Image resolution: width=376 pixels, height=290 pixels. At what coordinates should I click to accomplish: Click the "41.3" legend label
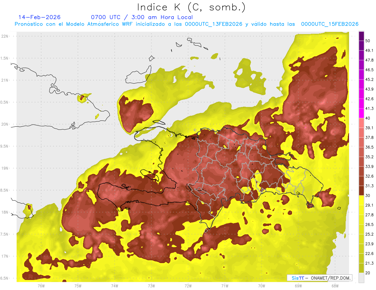tap(369, 109)
